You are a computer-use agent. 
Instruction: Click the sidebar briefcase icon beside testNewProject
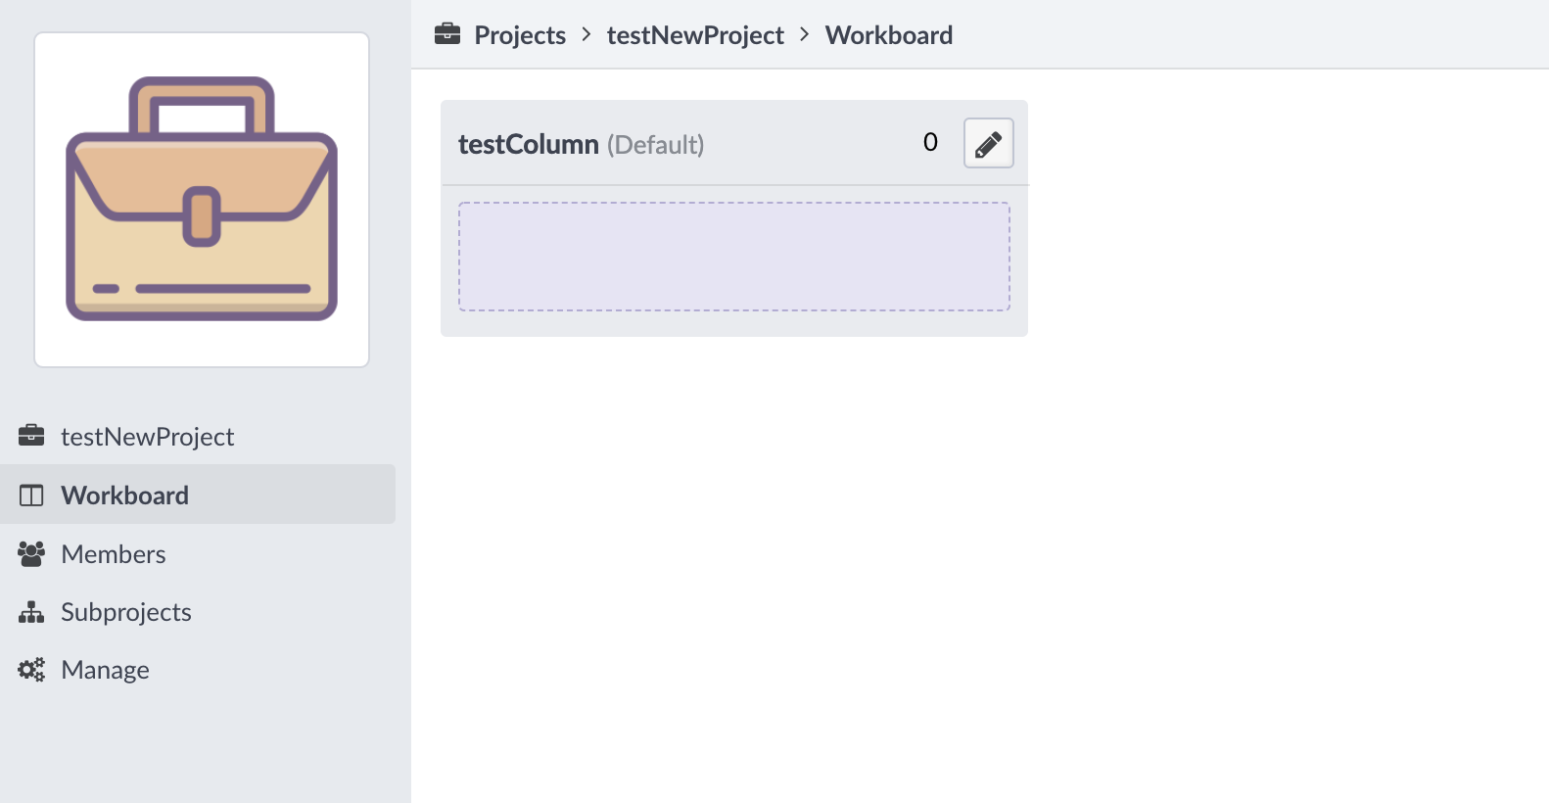(x=31, y=436)
